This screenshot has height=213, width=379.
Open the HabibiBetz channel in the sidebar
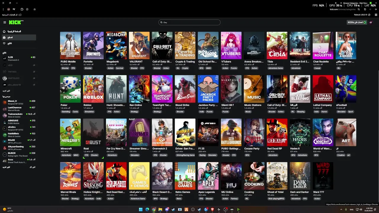[19, 135]
